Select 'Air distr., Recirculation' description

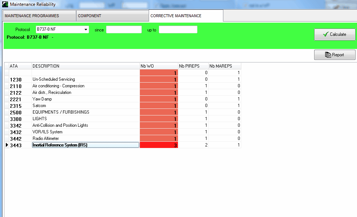(x=86, y=92)
